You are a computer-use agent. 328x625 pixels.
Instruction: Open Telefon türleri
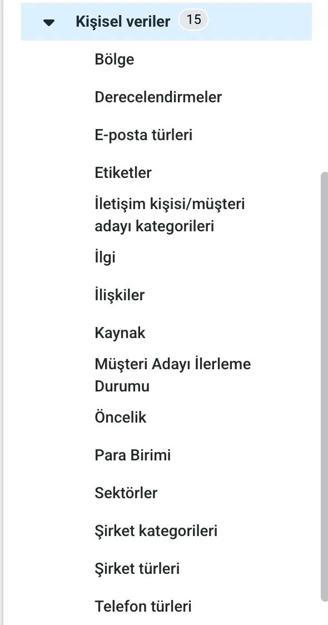coord(143,607)
